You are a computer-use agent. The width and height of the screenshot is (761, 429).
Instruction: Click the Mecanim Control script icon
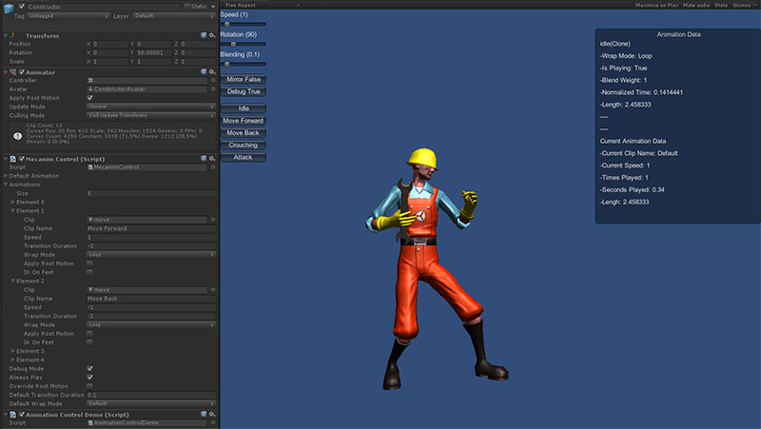[x=13, y=159]
